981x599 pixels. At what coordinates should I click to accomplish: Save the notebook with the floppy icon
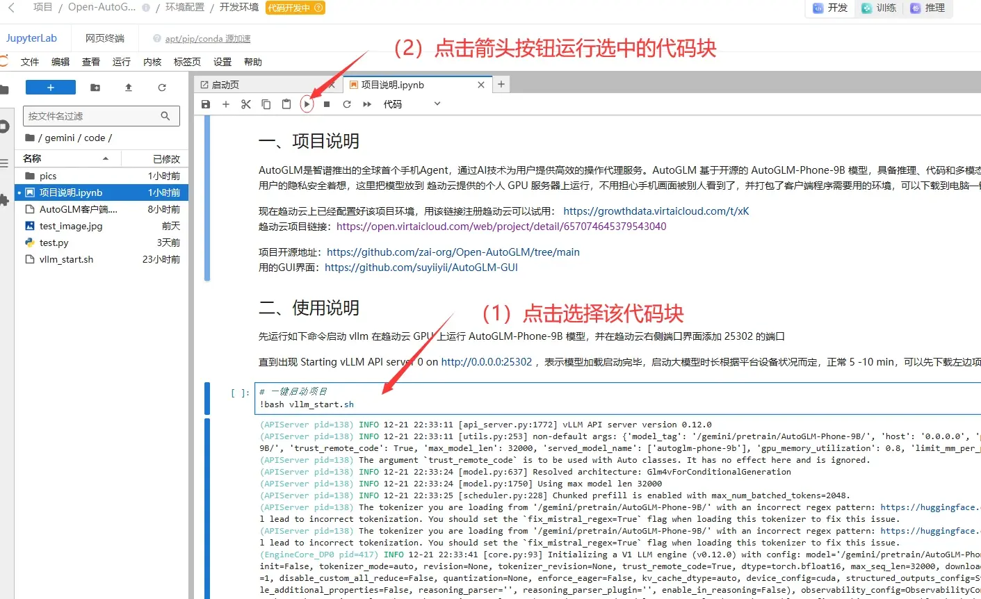click(206, 104)
